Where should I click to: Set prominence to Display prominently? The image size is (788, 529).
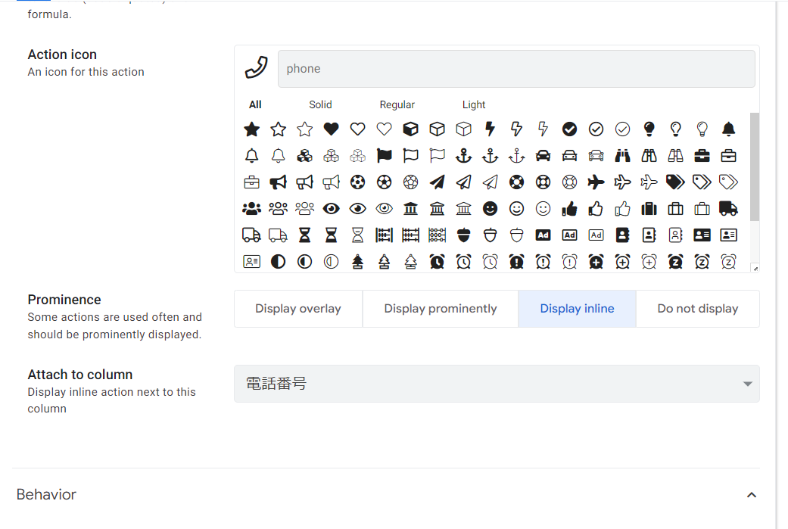click(x=441, y=309)
